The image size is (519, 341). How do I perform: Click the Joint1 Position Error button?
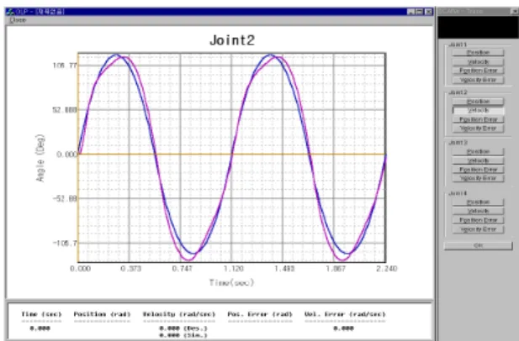point(478,71)
